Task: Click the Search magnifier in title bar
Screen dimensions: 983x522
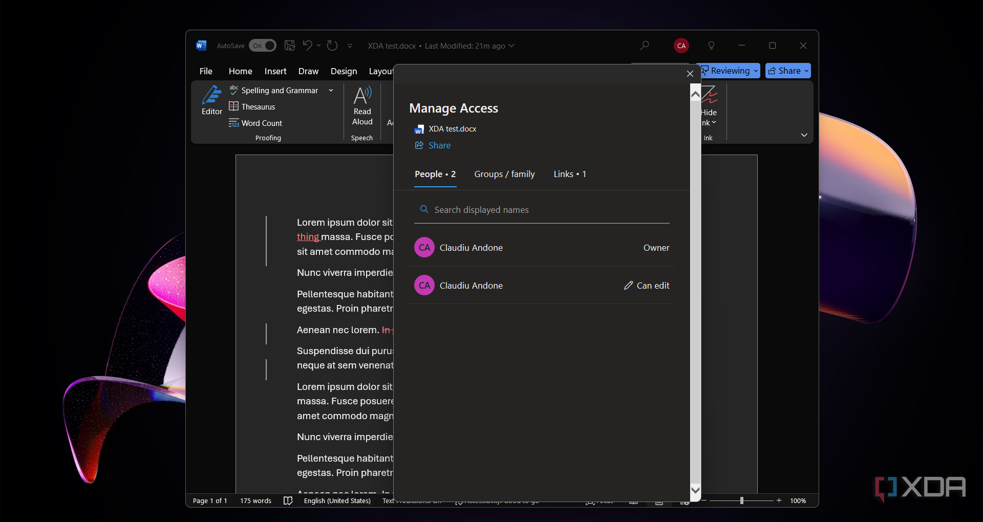Action: (645, 46)
